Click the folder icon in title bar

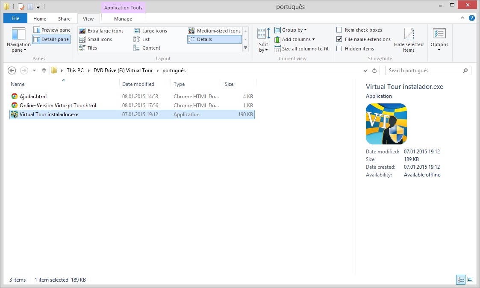click(x=6, y=6)
